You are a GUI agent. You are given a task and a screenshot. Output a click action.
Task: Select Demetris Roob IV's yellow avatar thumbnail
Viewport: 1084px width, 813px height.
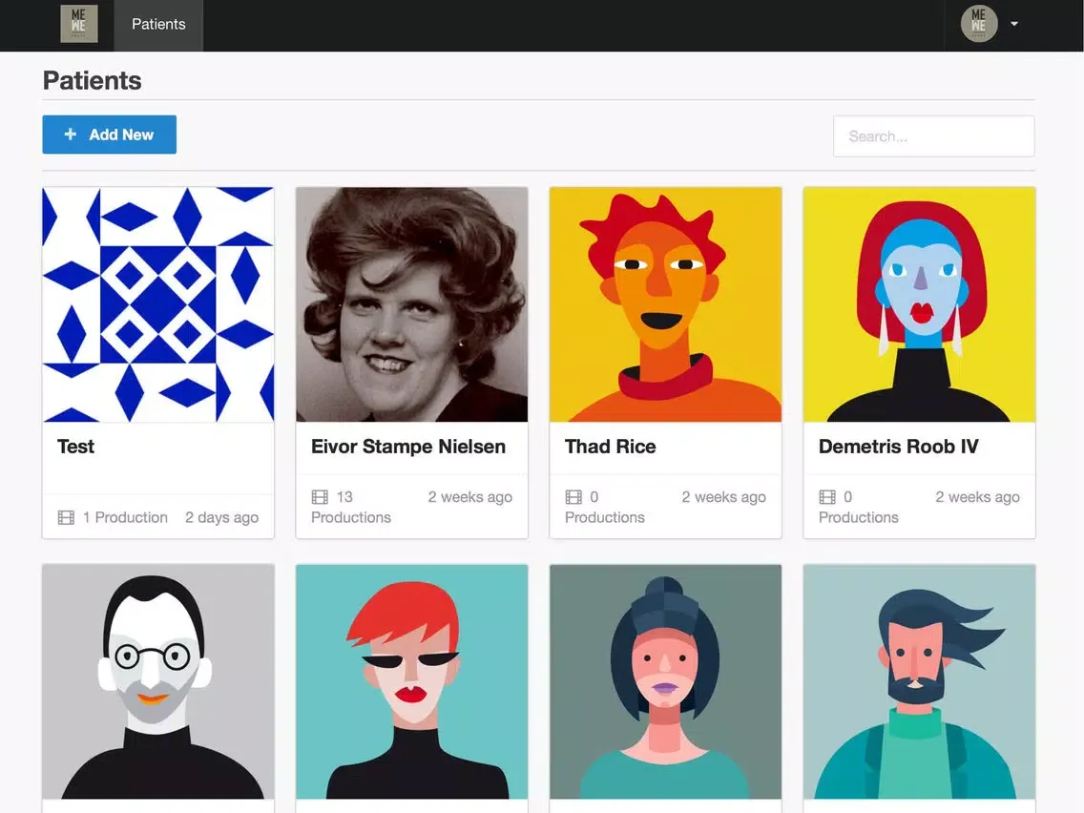pyautogui.click(x=920, y=304)
